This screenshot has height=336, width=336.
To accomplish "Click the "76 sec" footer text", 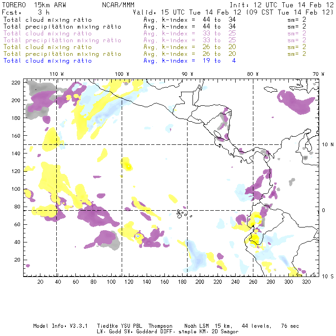I will (290, 326).
